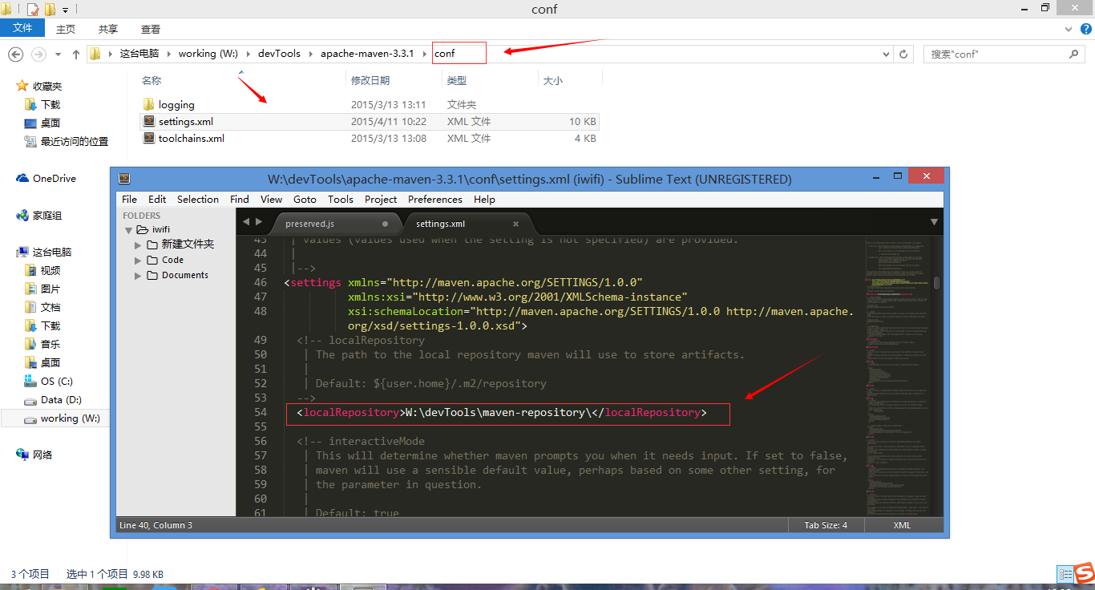Open Customize Quick Access Toolbar dropdown
Viewport: 1095px width, 590px height.
(x=66, y=10)
